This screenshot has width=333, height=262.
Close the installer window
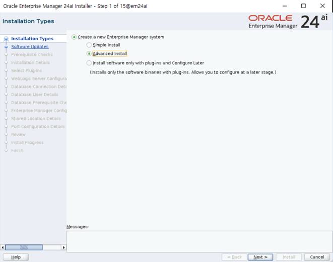click(x=322, y=6)
